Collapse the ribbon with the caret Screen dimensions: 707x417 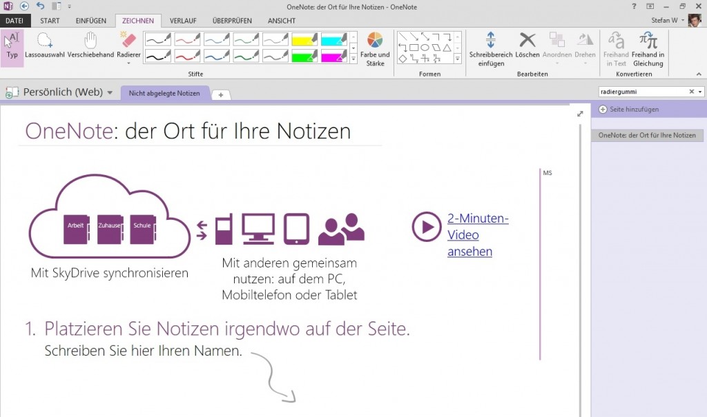point(699,74)
